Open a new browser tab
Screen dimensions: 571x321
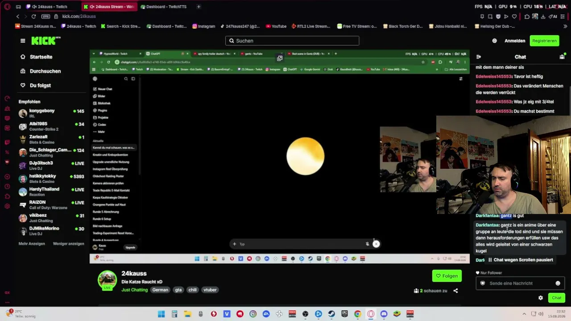199,7
